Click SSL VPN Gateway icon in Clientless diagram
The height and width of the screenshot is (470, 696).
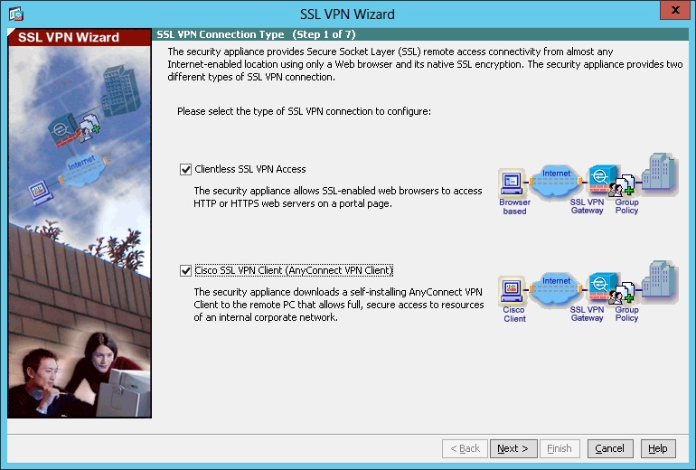(602, 177)
